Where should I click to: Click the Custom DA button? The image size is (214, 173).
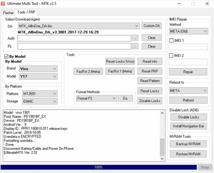point(152,26)
